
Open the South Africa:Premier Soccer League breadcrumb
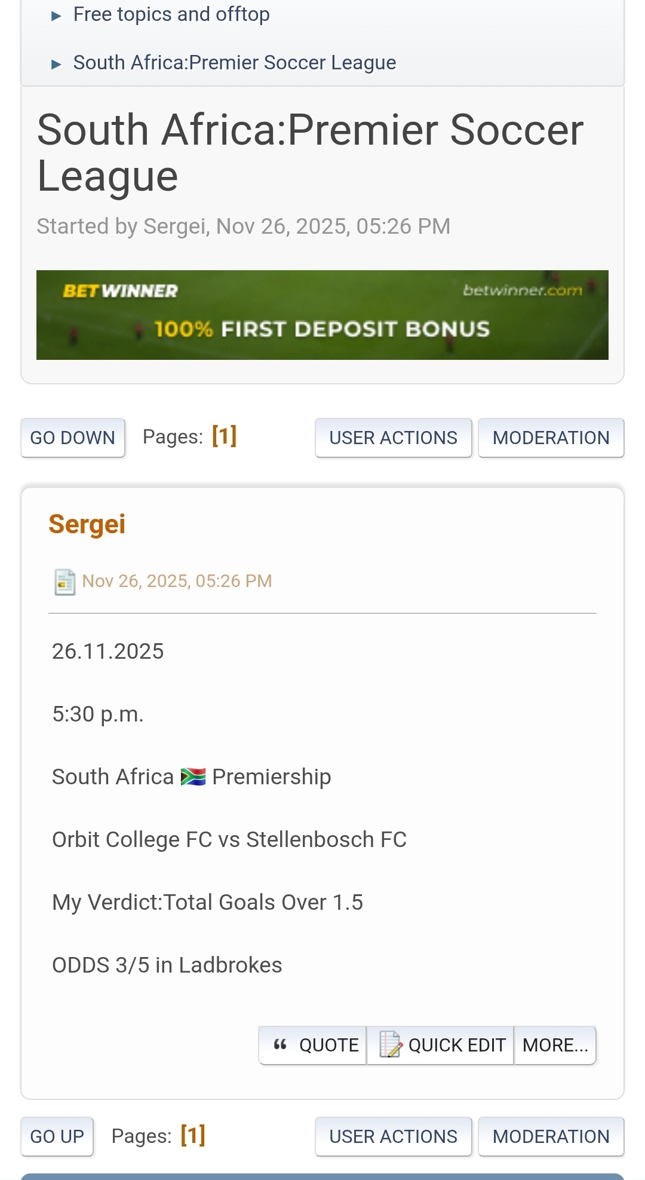[x=235, y=63]
